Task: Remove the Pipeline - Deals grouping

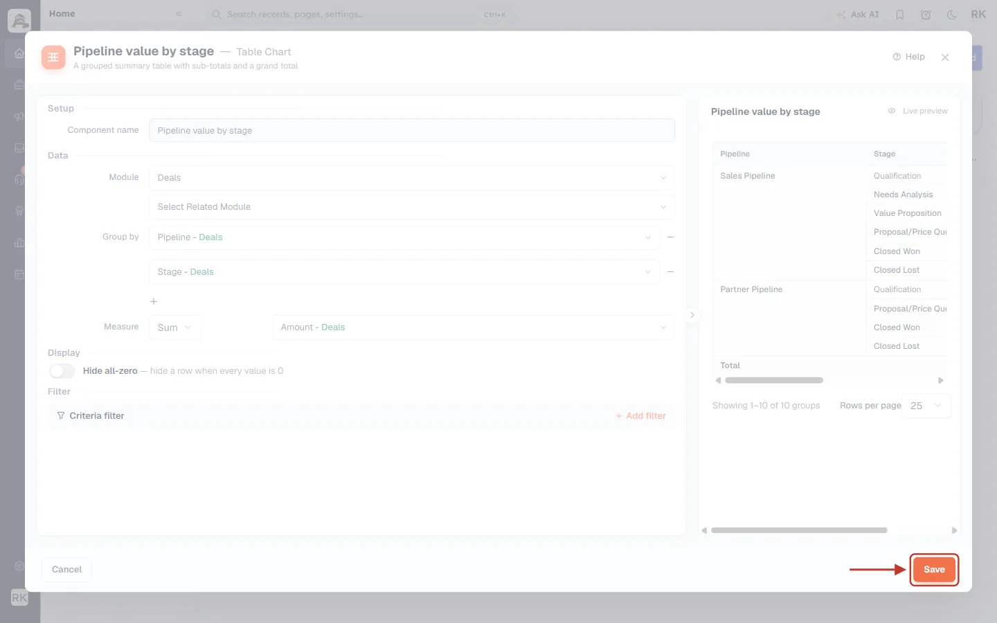Action: pyautogui.click(x=670, y=237)
